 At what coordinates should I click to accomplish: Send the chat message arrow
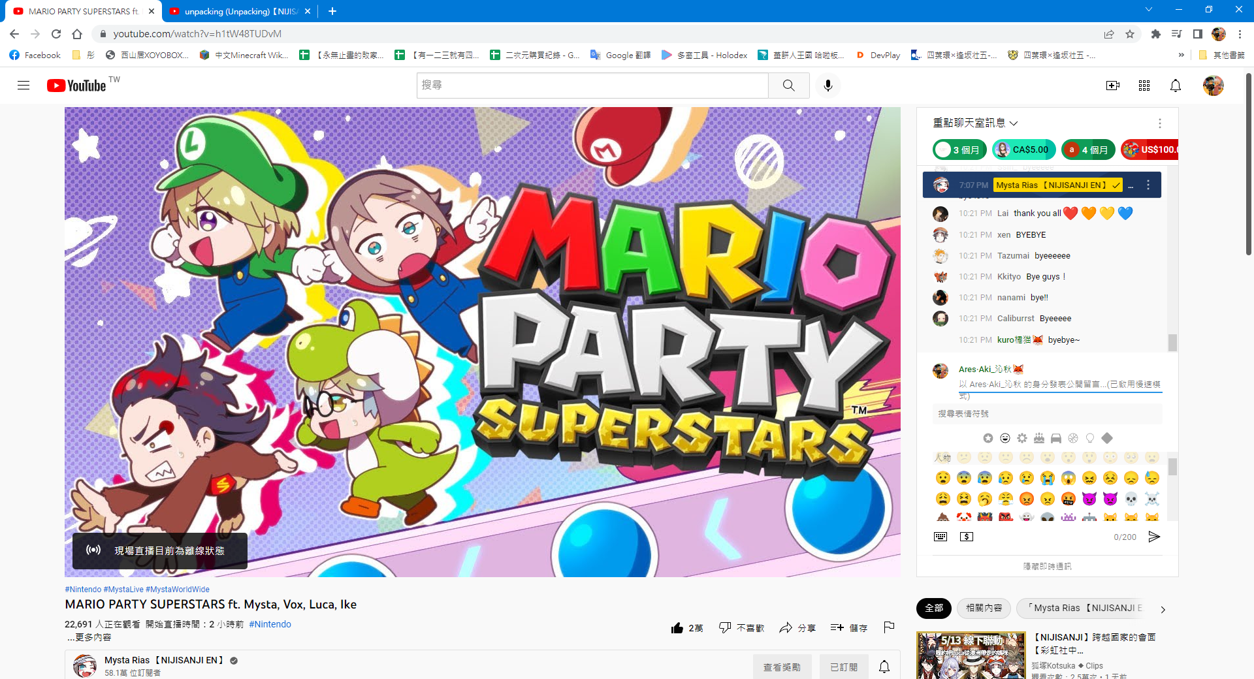click(x=1154, y=537)
